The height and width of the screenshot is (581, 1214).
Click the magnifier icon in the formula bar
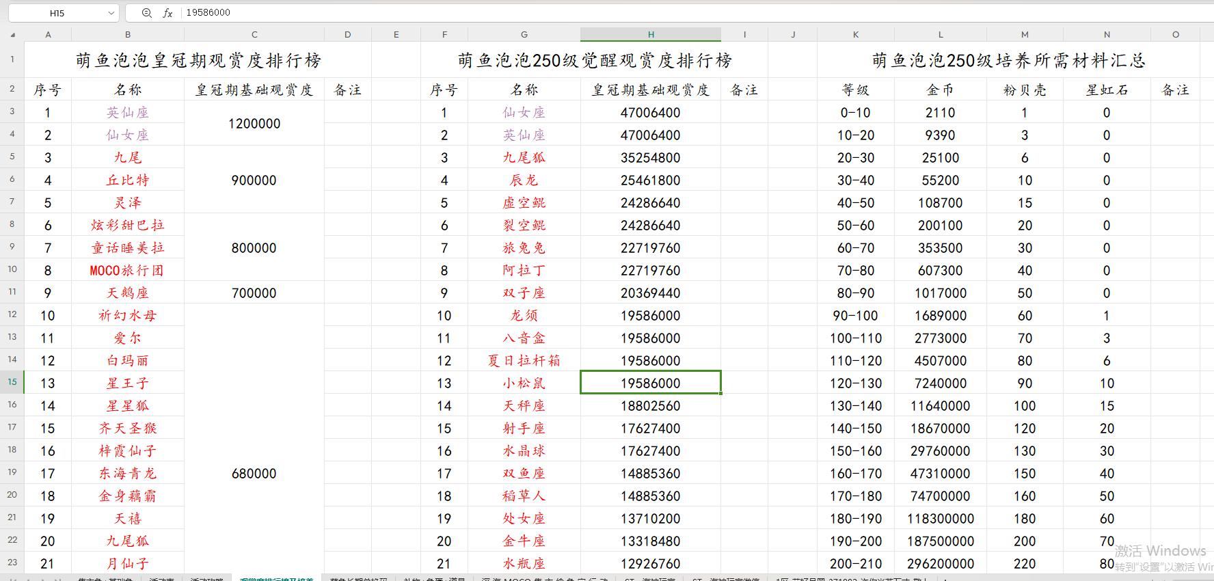point(147,13)
